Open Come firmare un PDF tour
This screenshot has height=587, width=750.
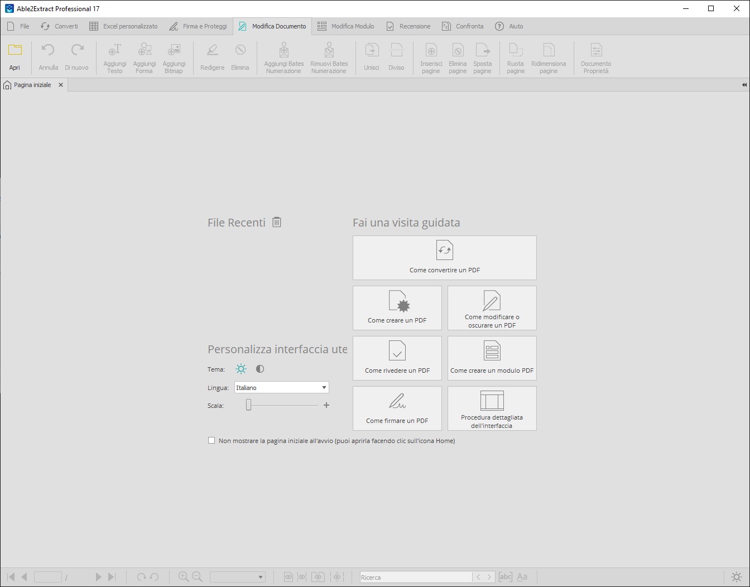[397, 408]
